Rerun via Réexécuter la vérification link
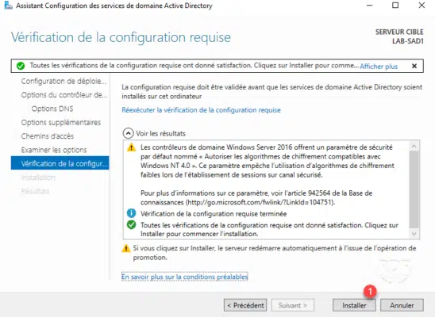435x317 pixels. coord(201,110)
